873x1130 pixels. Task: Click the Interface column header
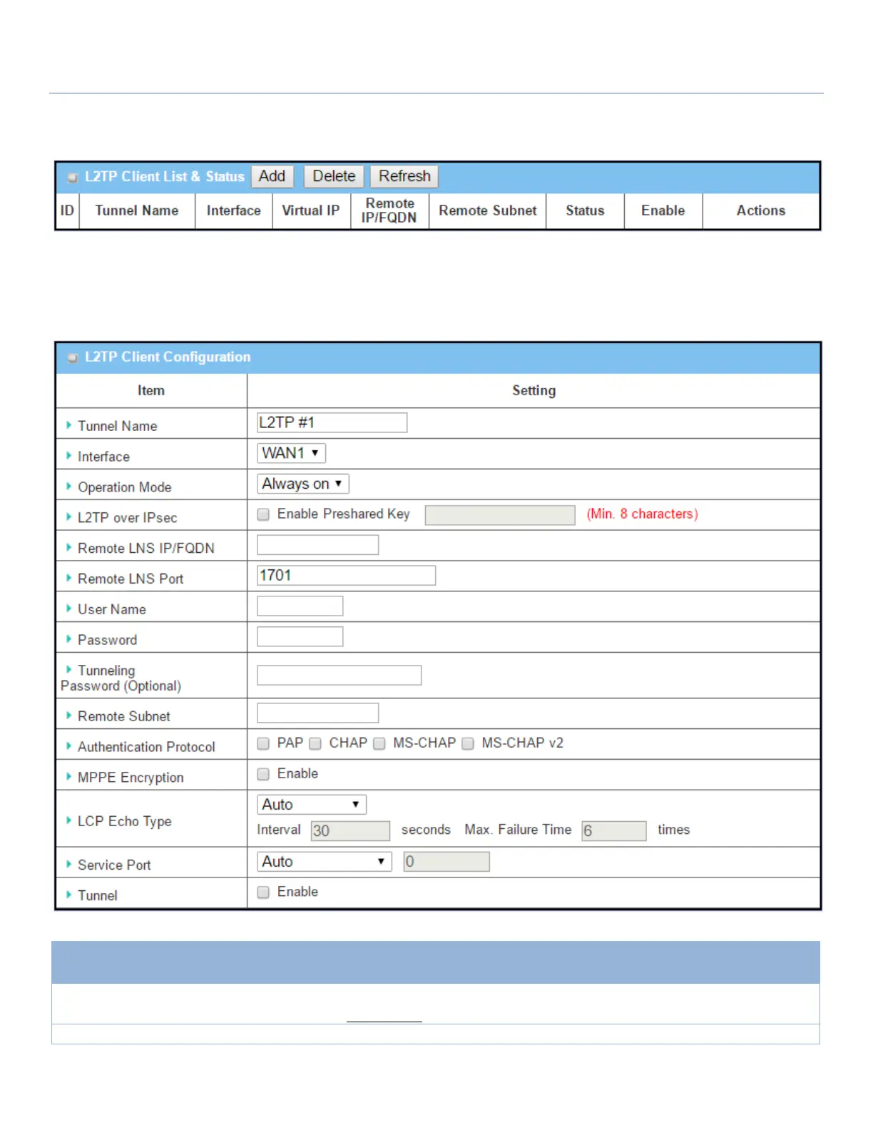pyautogui.click(x=234, y=211)
